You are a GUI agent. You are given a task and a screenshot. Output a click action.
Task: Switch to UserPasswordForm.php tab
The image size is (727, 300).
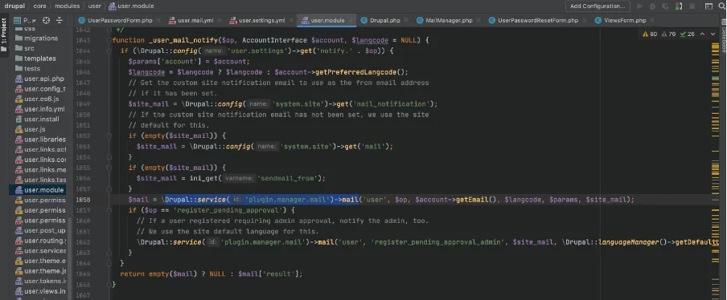pyautogui.click(x=115, y=20)
